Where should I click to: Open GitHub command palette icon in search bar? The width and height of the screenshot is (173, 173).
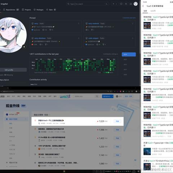point(106,4)
